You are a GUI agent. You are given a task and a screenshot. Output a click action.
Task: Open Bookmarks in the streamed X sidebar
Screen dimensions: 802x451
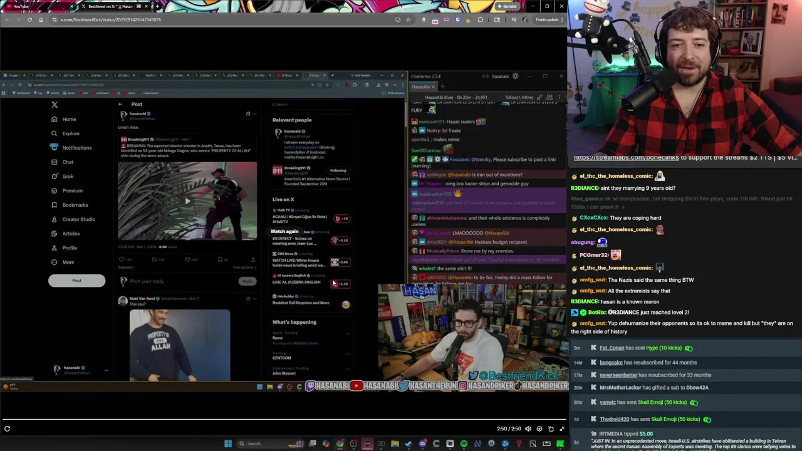pyautogui.click(x=69, y=205)
